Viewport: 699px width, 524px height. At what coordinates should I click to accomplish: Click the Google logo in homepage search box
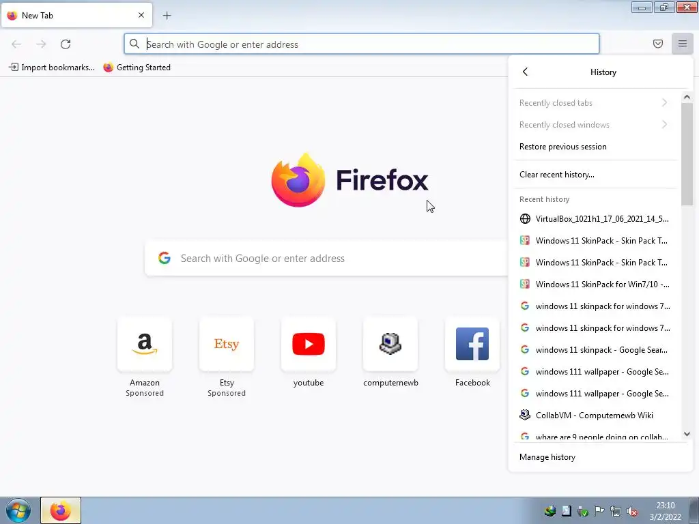[x=164, y=258]
